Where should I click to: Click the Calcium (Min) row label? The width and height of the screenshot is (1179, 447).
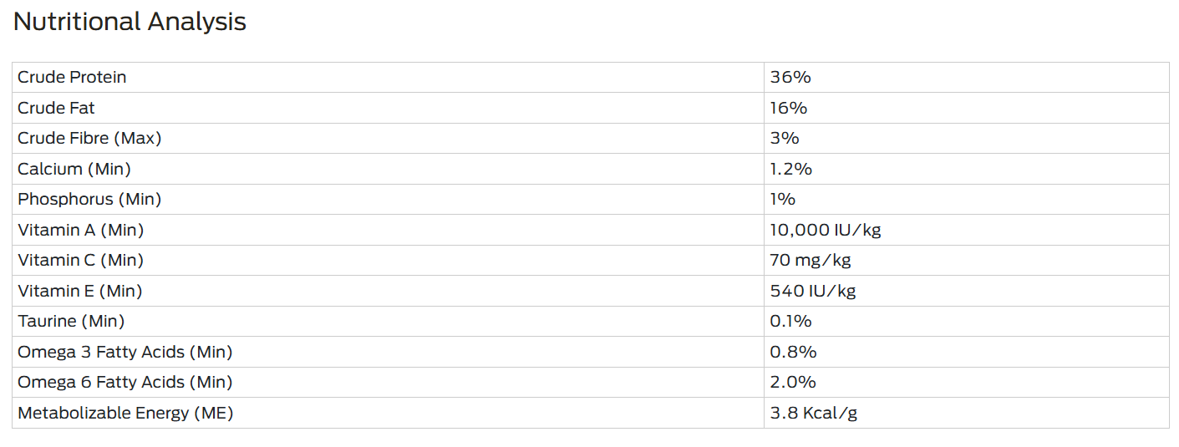(74, 169)
